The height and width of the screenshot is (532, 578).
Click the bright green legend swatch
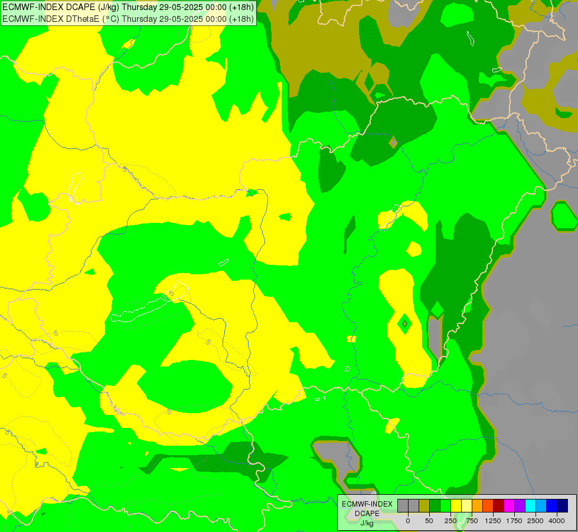coord(445,505)
